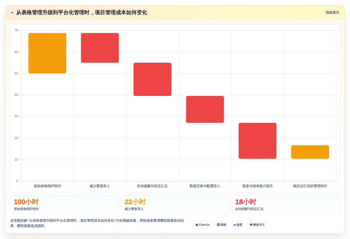Click the y-axis value 30
This screenshot has height=239, width=350.
click(16, 116)
